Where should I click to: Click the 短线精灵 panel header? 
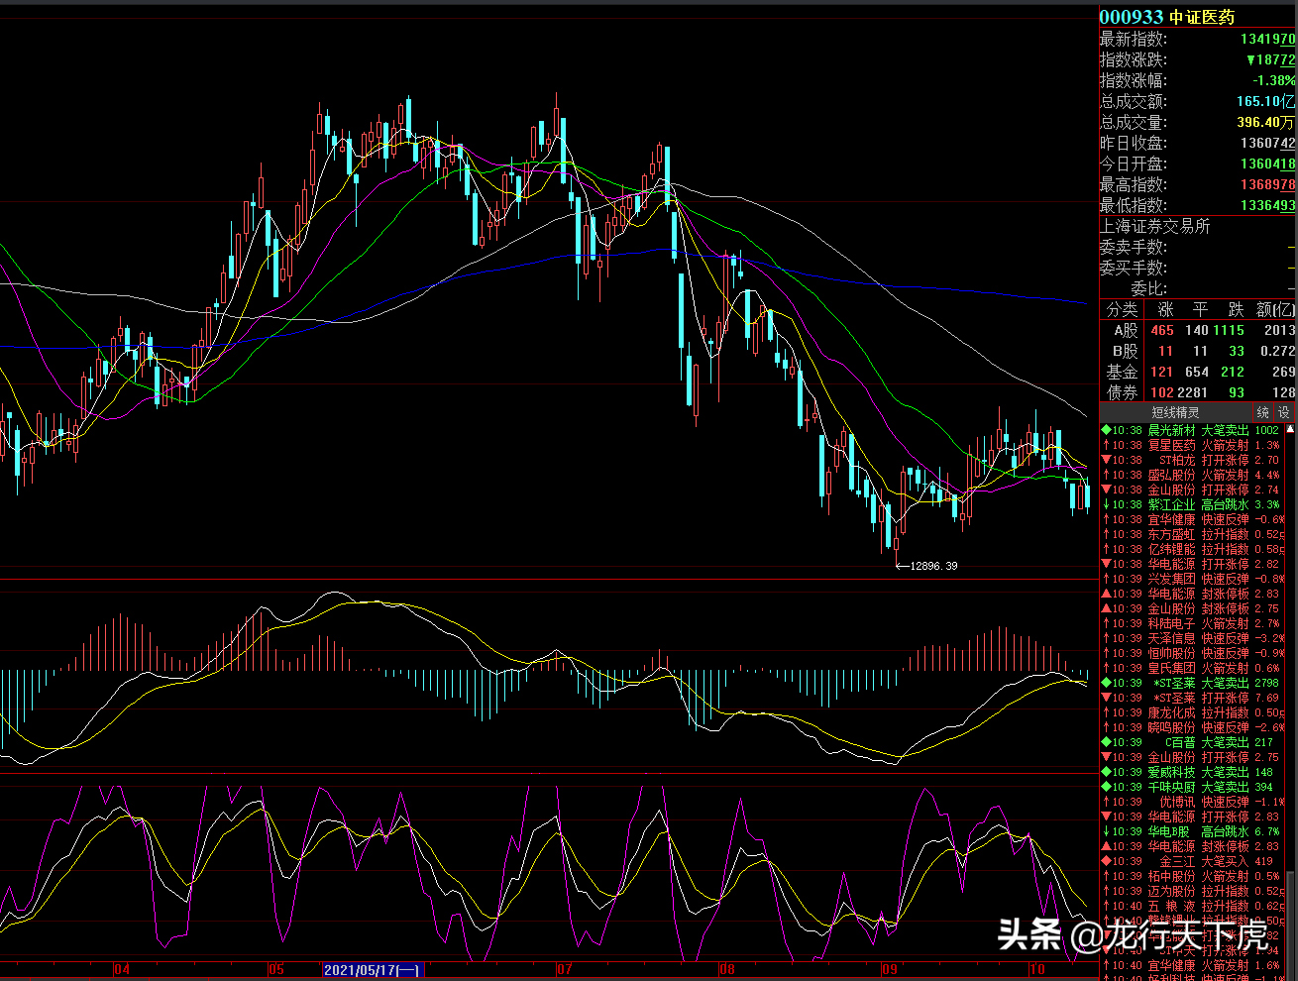click(1175, 412)
